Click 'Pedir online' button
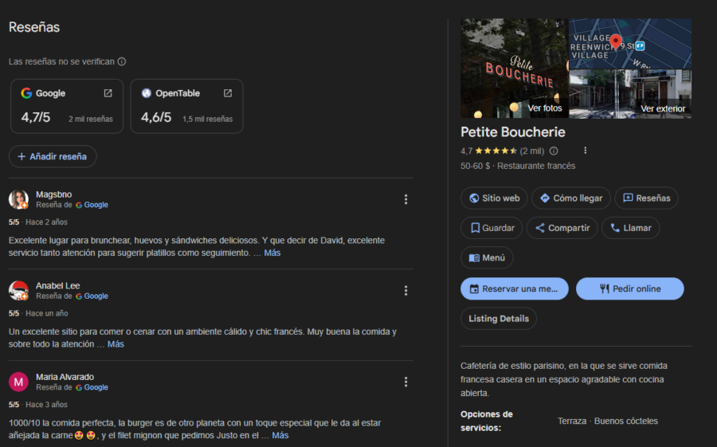 click(x=630, y=288)
